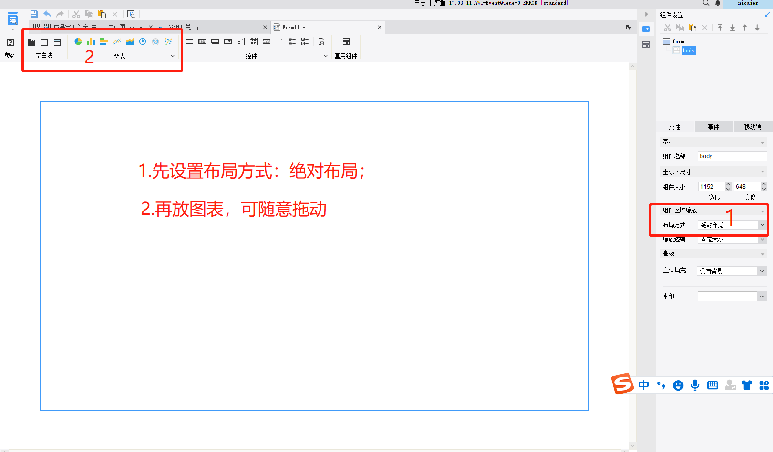Close the 分组汇总.cpt tab
Image resolution: width=773 pixels, height=452 pixels.
coord(265,27)
